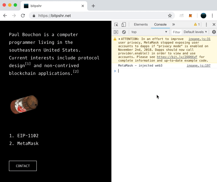
Task: Click footnote [1] superscript
Action: [28, 64]
